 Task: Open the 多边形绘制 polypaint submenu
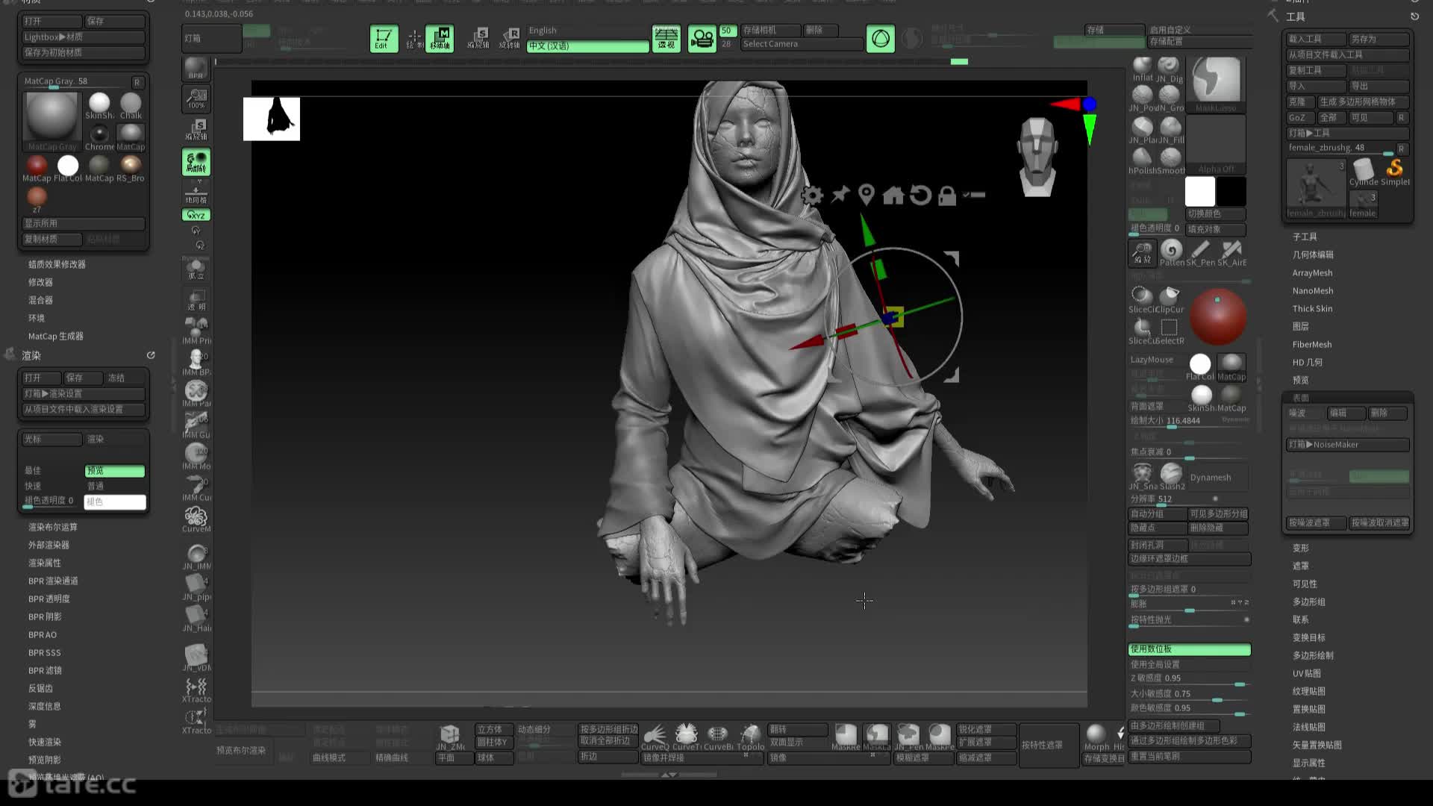click(x=1313, y=656)
